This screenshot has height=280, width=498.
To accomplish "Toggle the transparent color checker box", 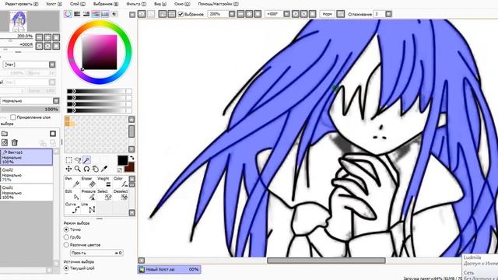I will click(120, 170).
